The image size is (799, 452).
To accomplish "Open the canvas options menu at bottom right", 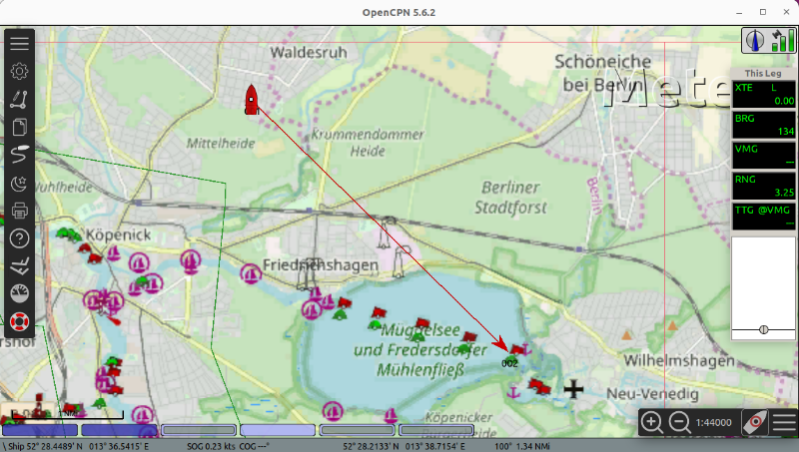I will tap(785, 422).
